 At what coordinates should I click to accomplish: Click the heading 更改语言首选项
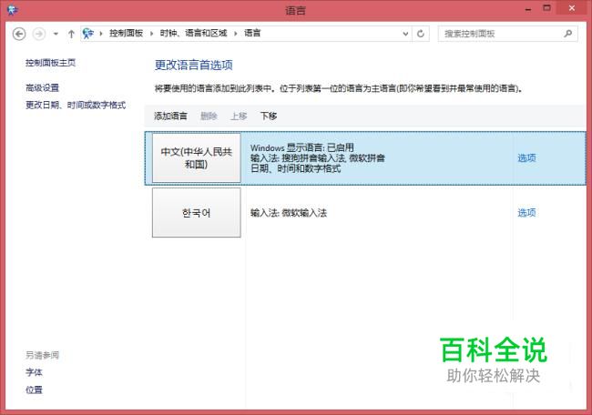tap(194, 66)
